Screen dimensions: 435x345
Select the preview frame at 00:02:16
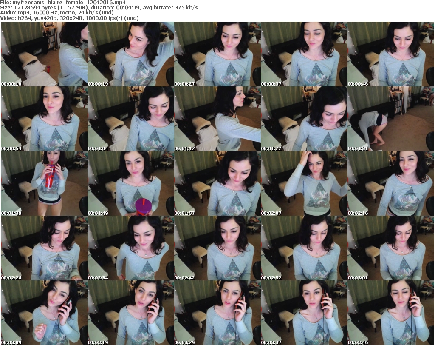pos(391,184)
